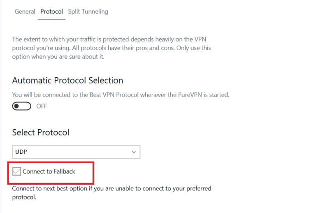
Task: Switch to the General tab
Action: [x=25, y=12]
